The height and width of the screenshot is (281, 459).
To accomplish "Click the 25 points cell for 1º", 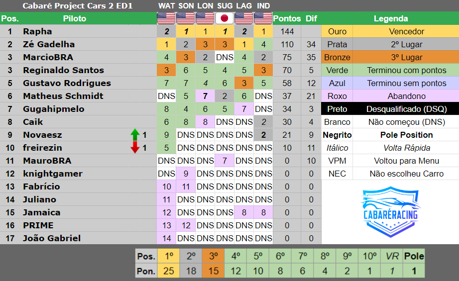I will pyautogui.click(x=169, y=271).
